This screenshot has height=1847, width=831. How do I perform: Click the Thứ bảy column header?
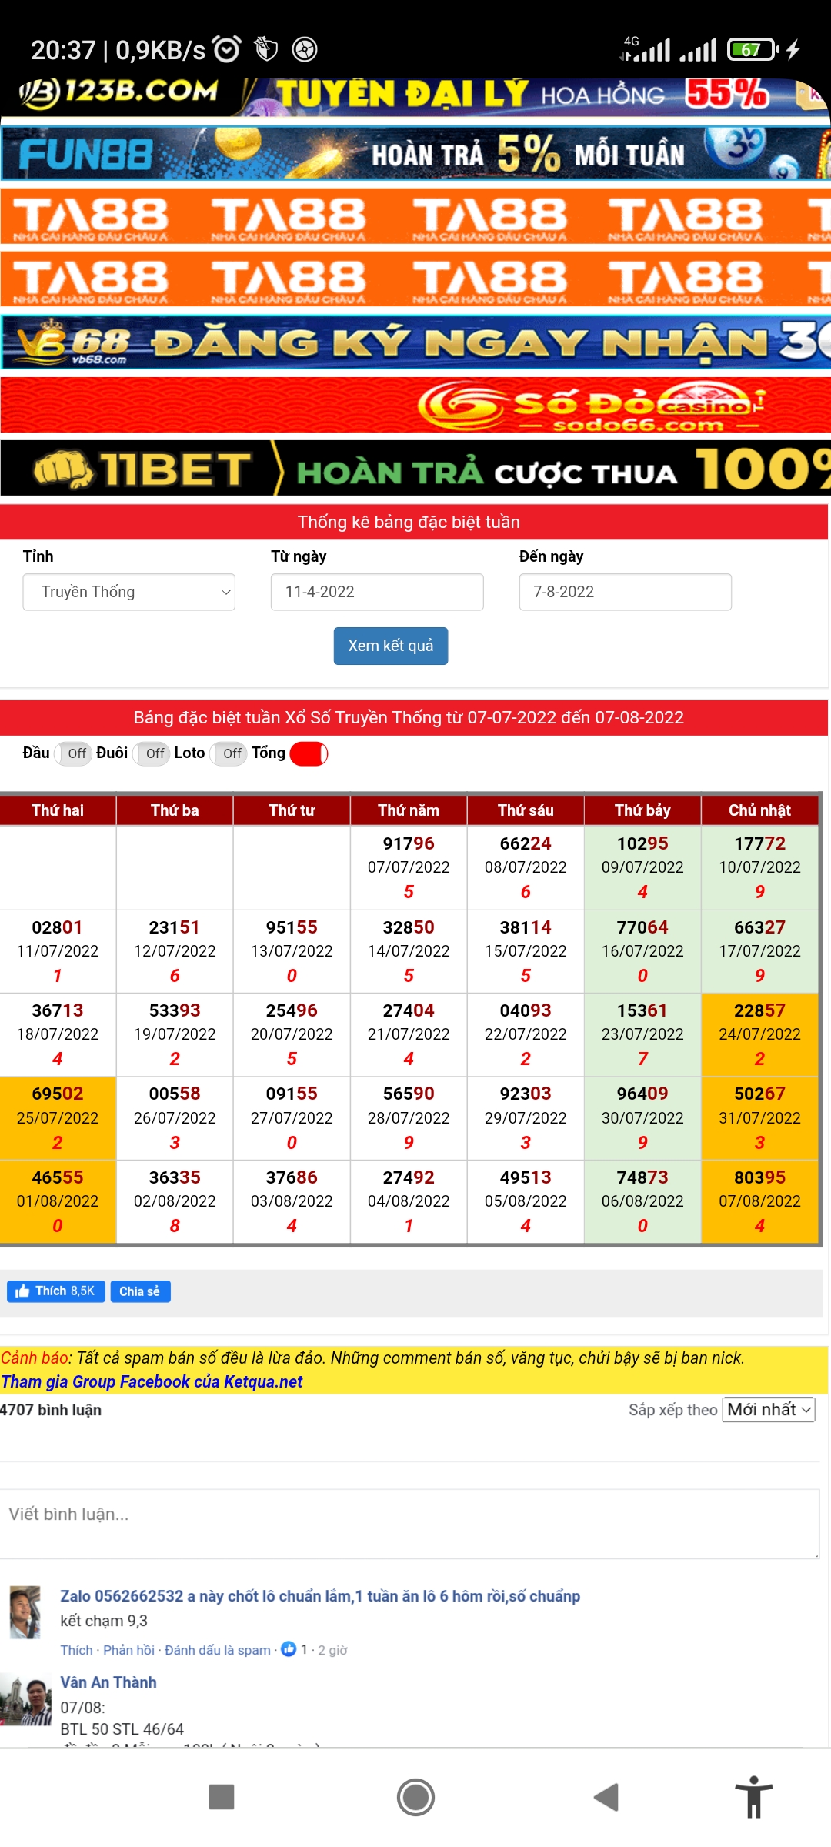642,810
